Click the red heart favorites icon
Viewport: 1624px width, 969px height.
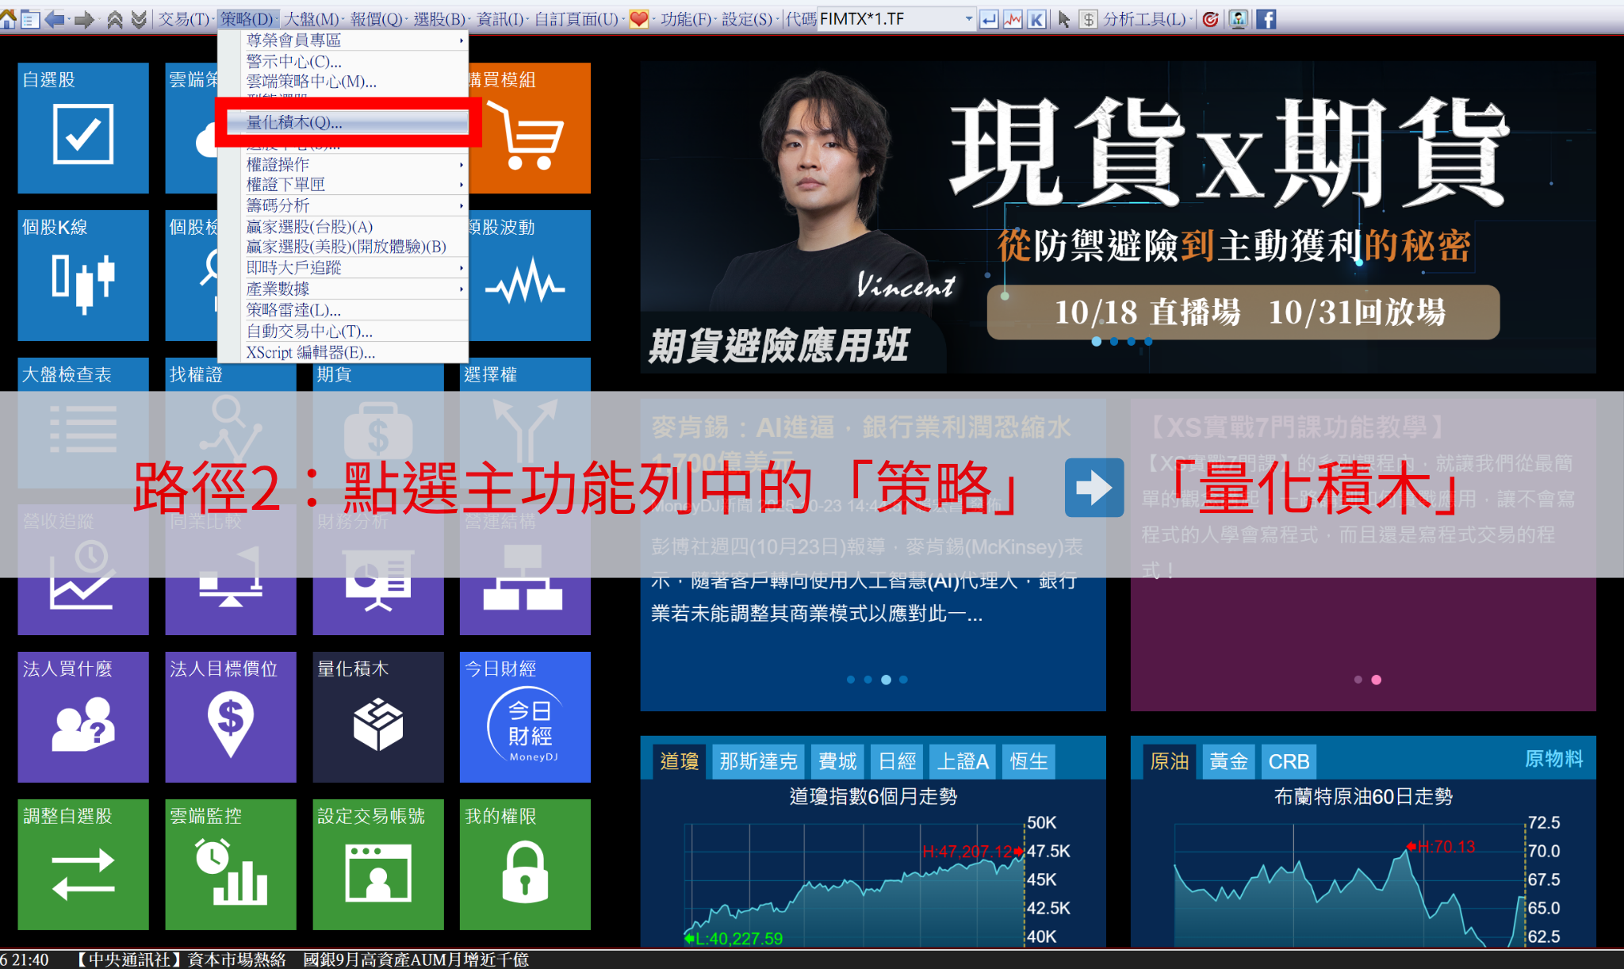point(638,19)
